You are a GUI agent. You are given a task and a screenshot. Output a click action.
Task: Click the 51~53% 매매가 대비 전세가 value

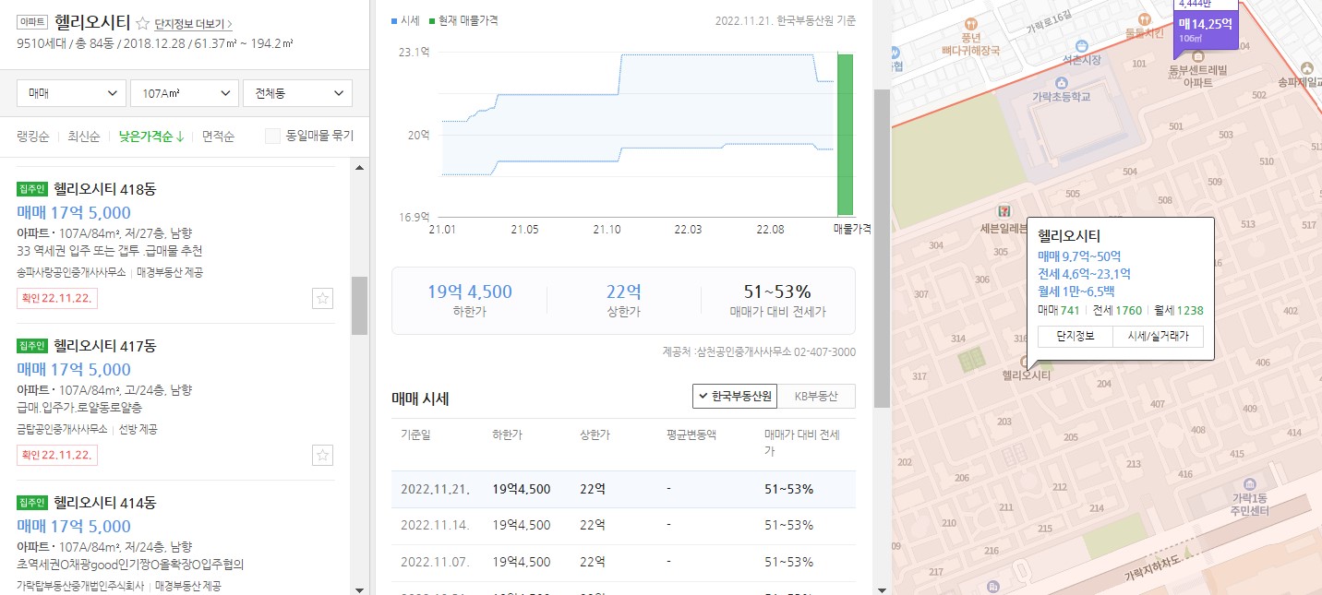pyautogui.click(x=777, y=292)
